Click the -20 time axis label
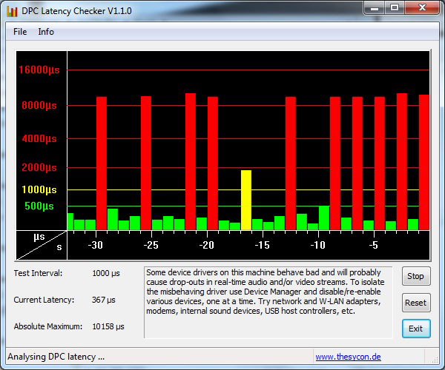 point(206,245)
